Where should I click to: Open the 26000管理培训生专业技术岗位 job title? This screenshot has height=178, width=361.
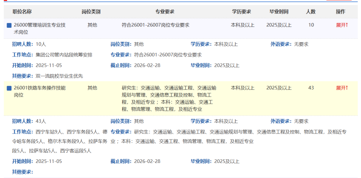pyautogui.click(x=40, y=28)
